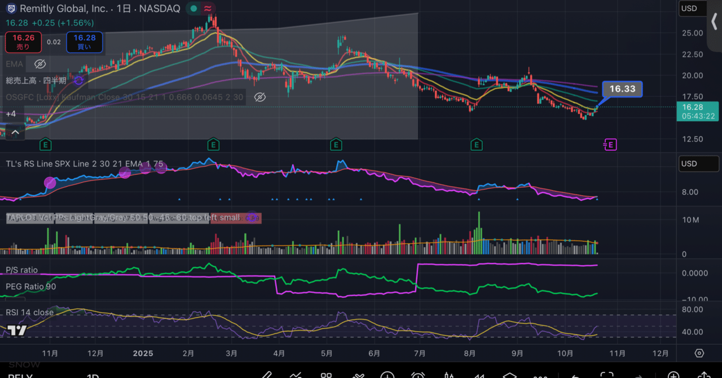The image size is (722, 378).
Task: Toggle visibility of the OSGFC Loxx indicator
Action: point(259,97)
